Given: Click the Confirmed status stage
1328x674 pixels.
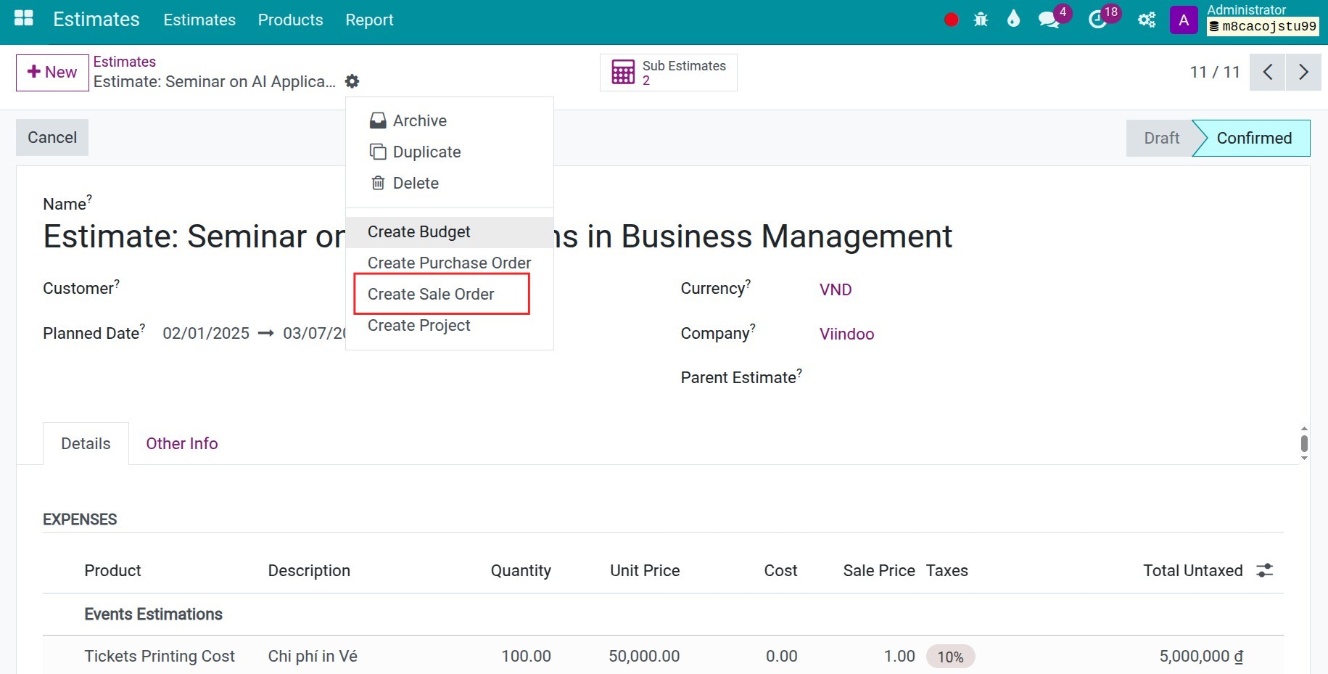Looking at the screenshot, I should pos(1253,138).
